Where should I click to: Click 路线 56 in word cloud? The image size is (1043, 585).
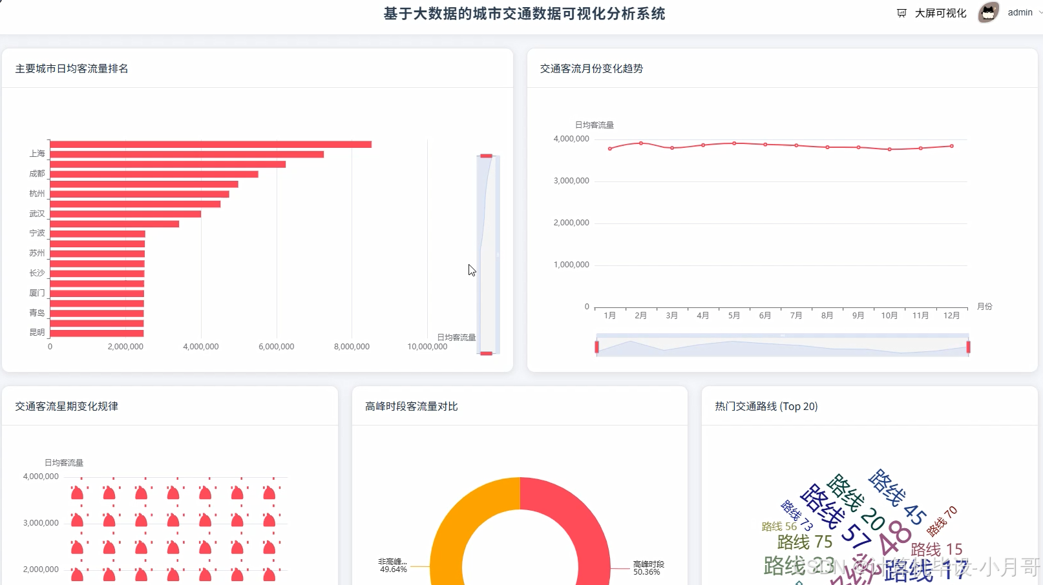[x=779, y=527]
